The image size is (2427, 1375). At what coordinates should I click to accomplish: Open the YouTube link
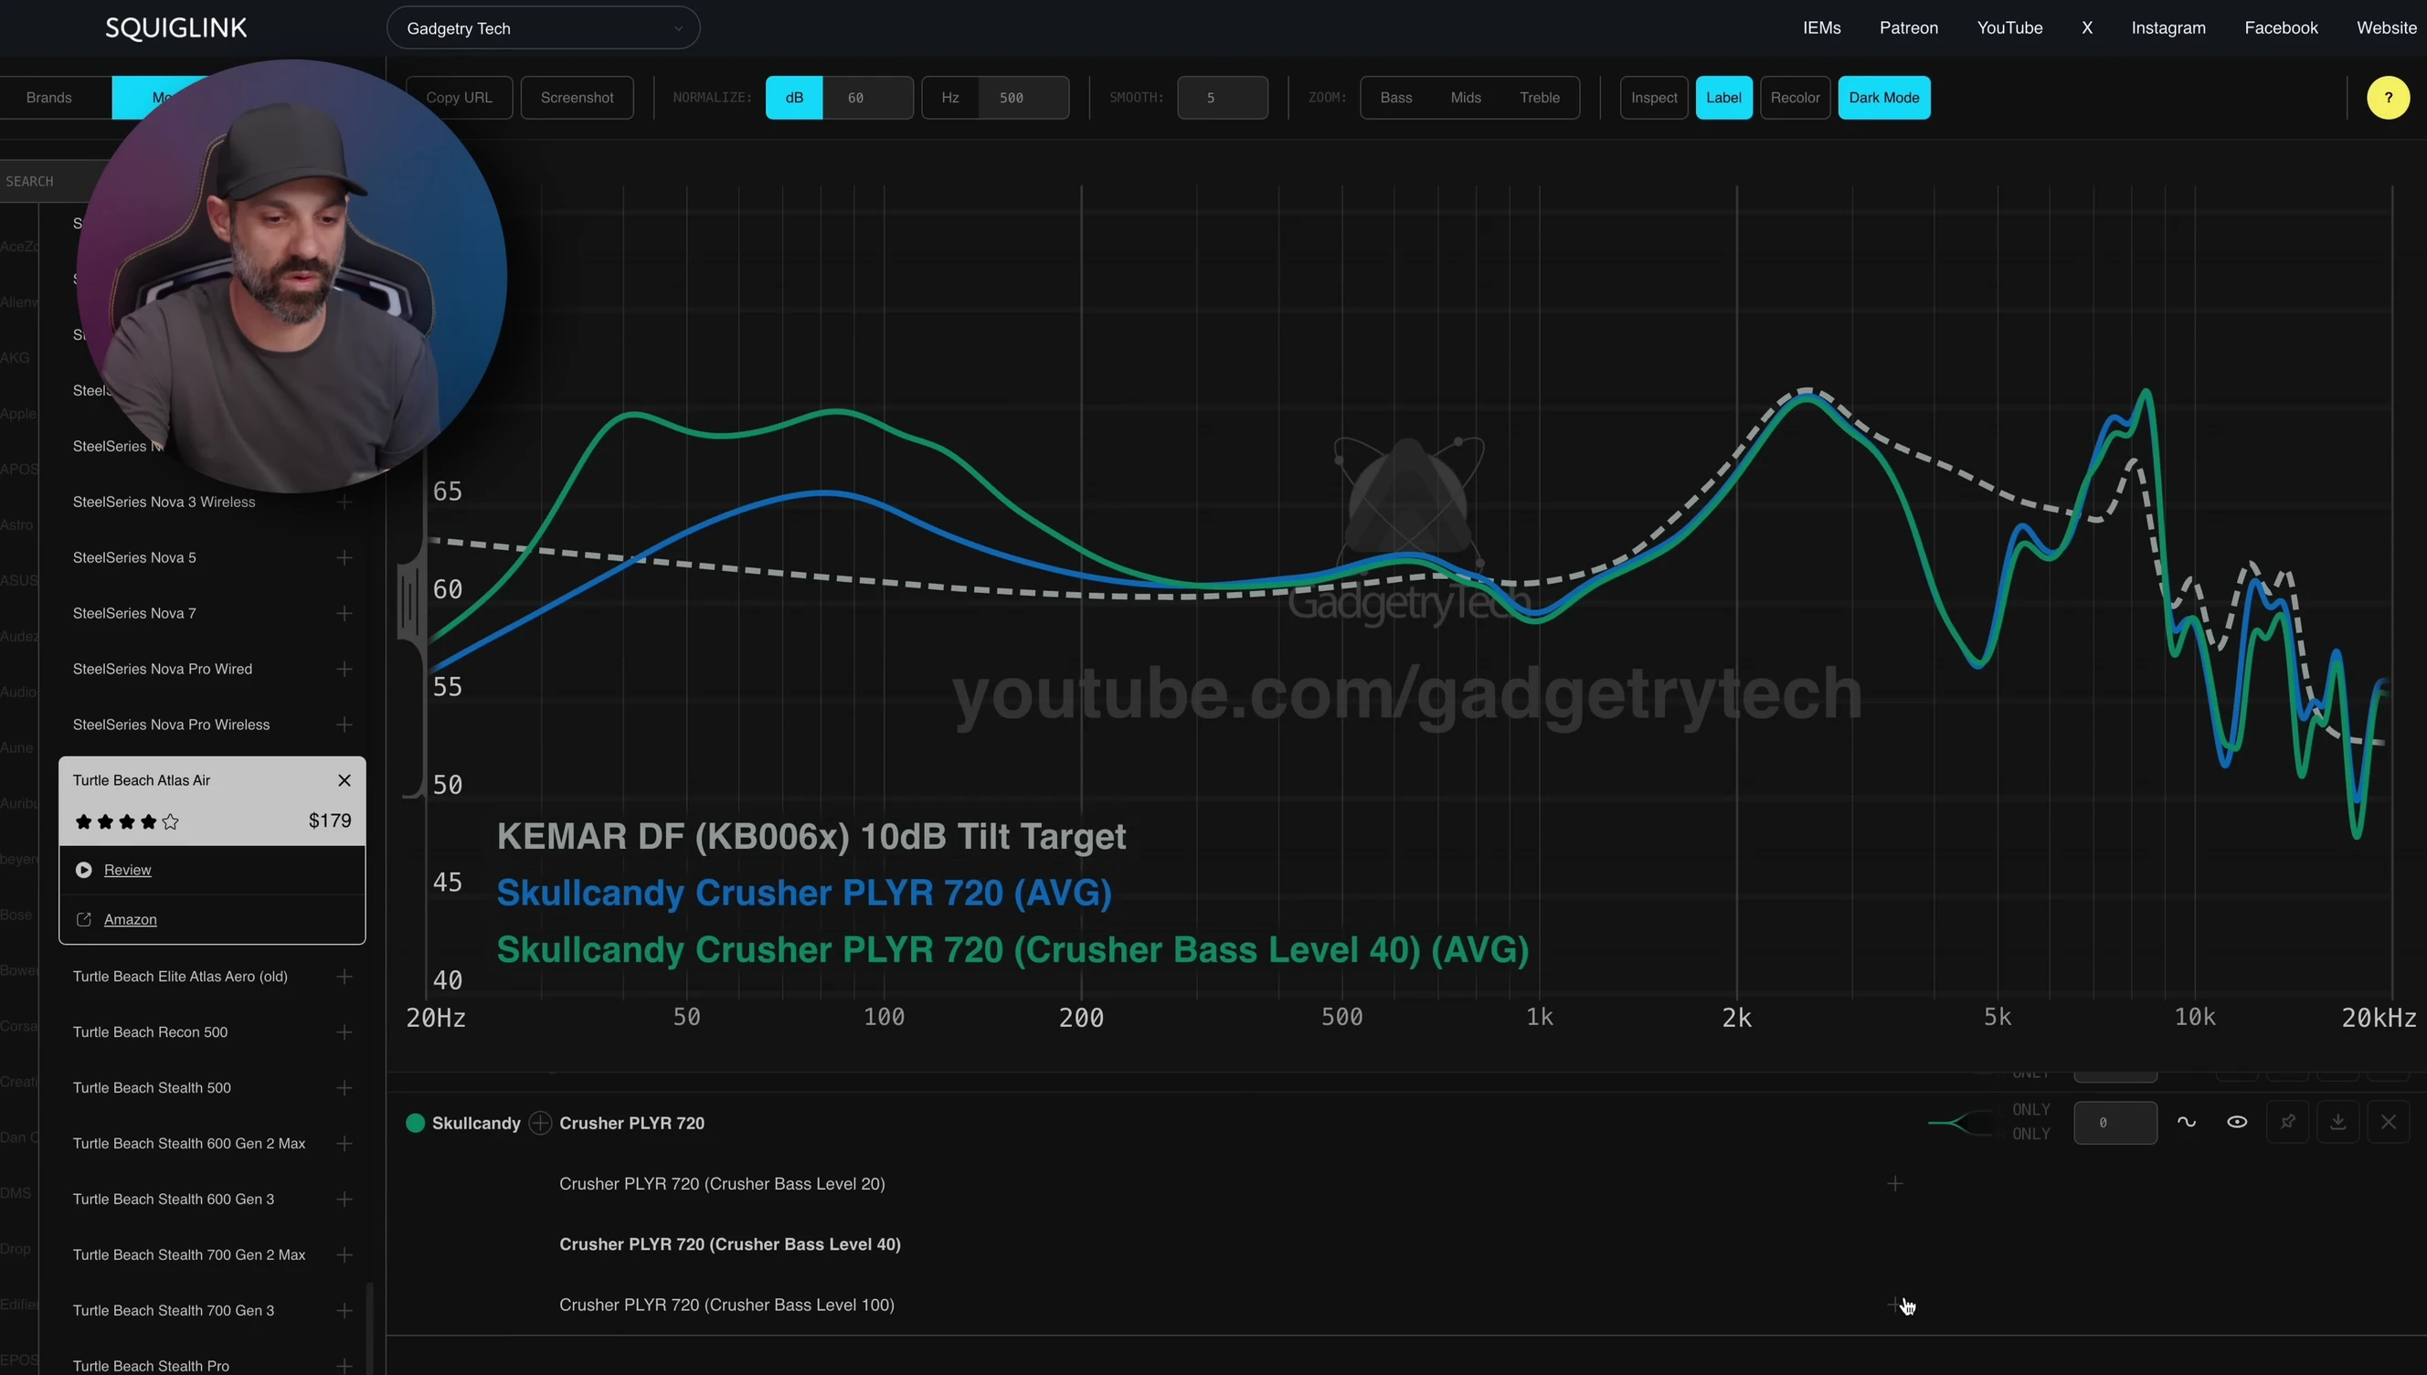(x=2009, y=27)
